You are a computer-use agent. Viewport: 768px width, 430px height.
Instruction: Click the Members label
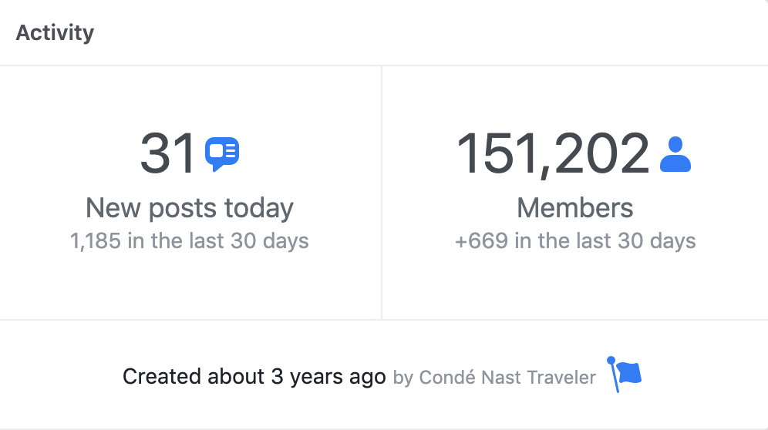coord(575,208)
